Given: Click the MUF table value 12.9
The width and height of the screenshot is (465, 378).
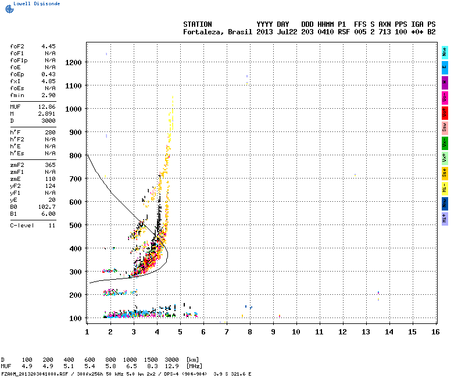Looking at the screenshot, I should point(171,366).
